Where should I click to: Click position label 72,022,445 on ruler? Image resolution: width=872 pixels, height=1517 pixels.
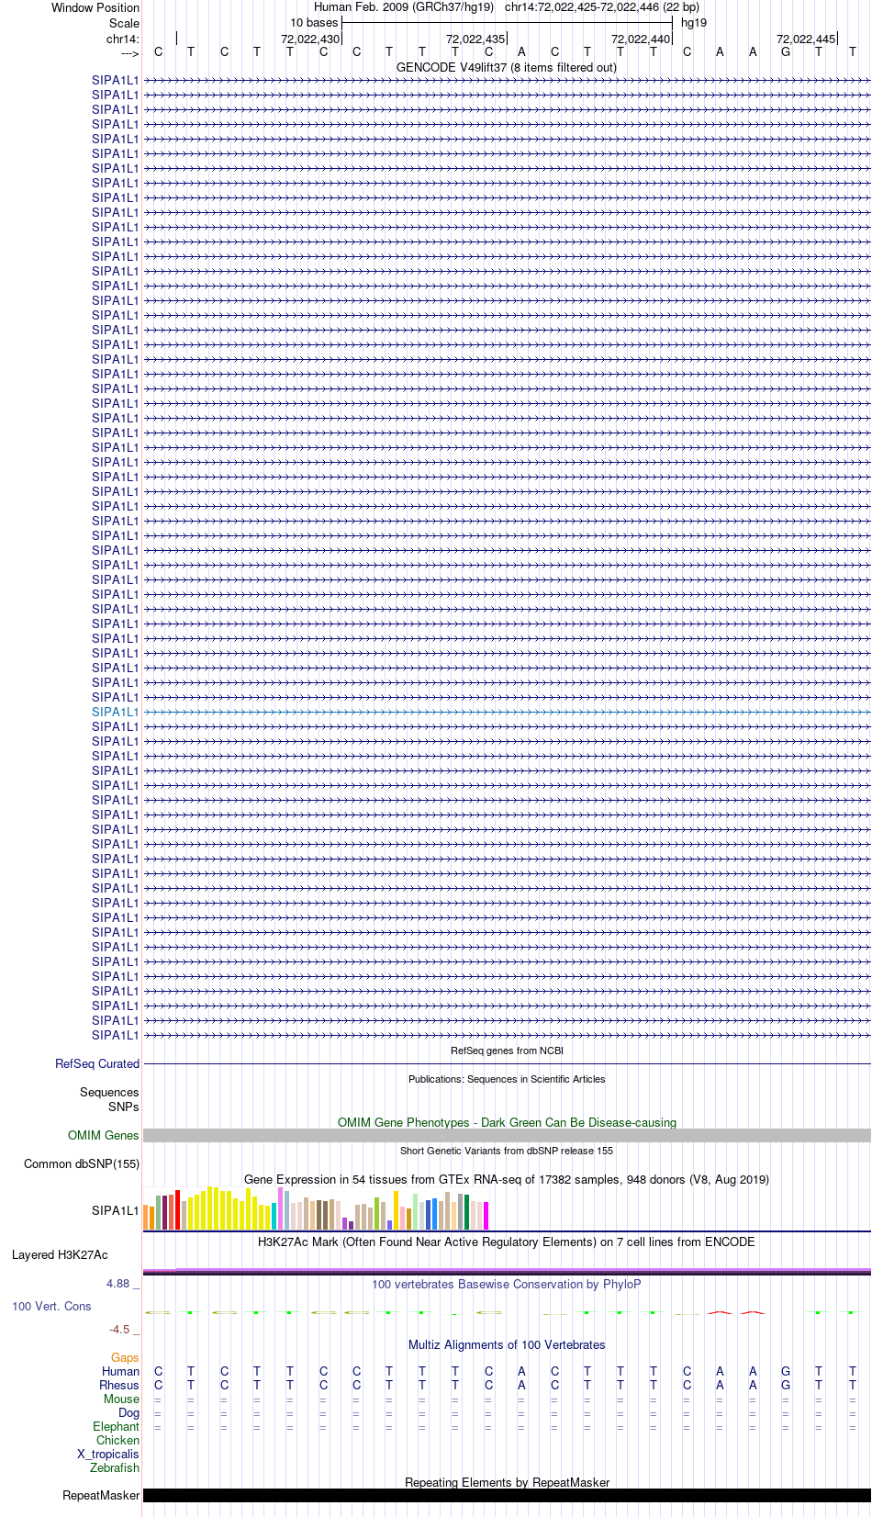click(x=806, y=39)
